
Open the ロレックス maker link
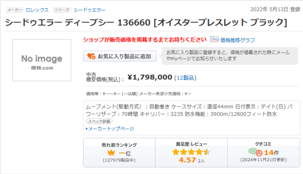coord(37,9)
